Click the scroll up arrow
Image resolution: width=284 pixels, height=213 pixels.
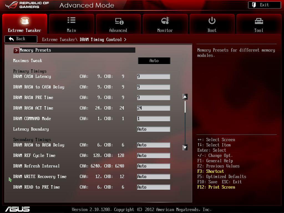pos(185,97)
